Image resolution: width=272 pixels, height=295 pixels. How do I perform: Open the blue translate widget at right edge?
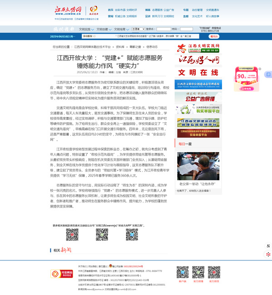pyautogui.click(x=268, y=74)
